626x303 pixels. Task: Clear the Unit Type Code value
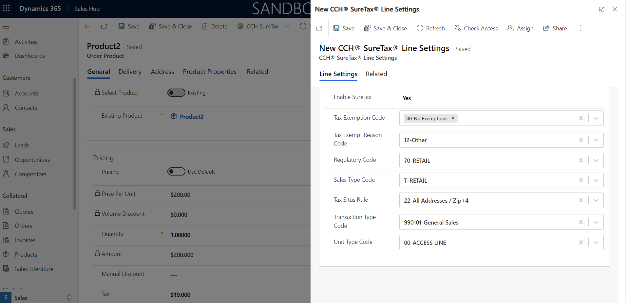(581, 243)
